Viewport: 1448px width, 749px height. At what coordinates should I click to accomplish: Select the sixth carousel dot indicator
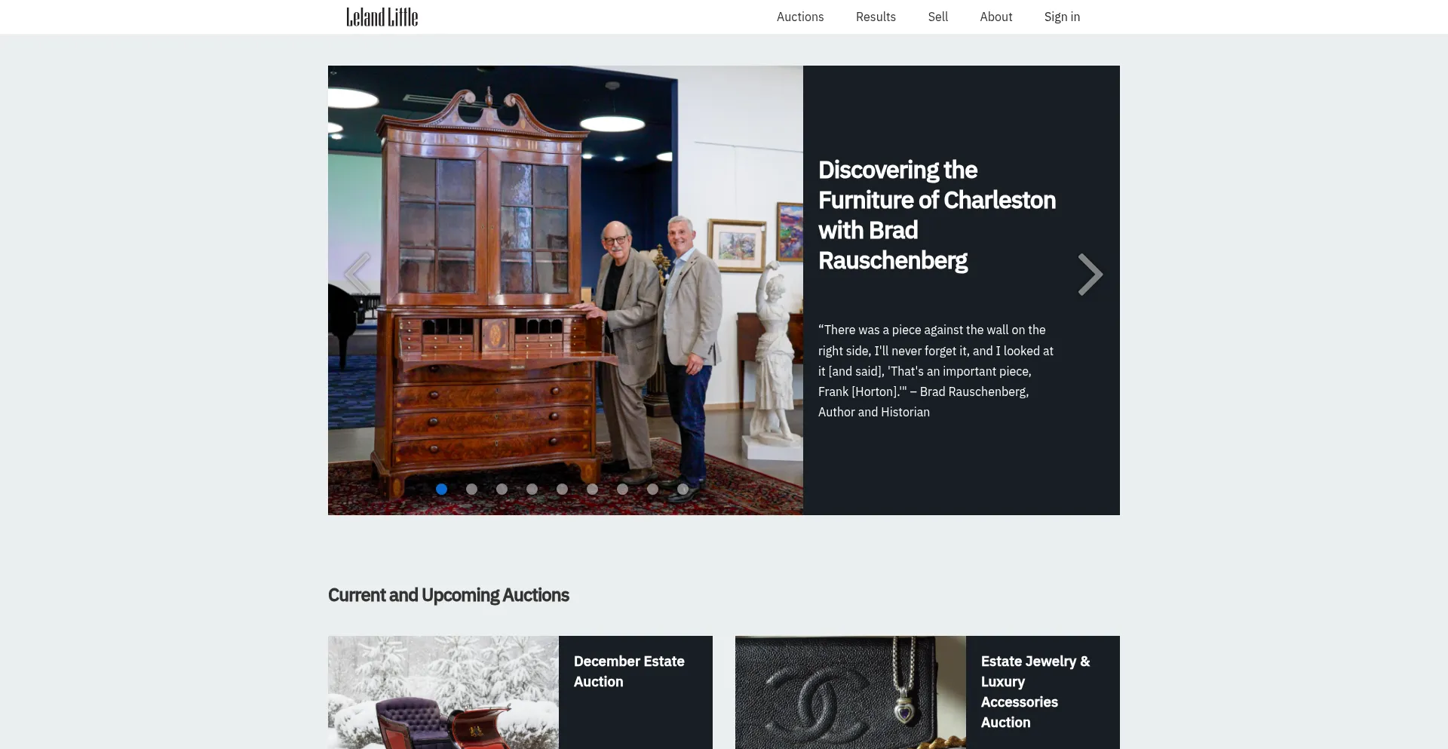(x=592, y=489)
